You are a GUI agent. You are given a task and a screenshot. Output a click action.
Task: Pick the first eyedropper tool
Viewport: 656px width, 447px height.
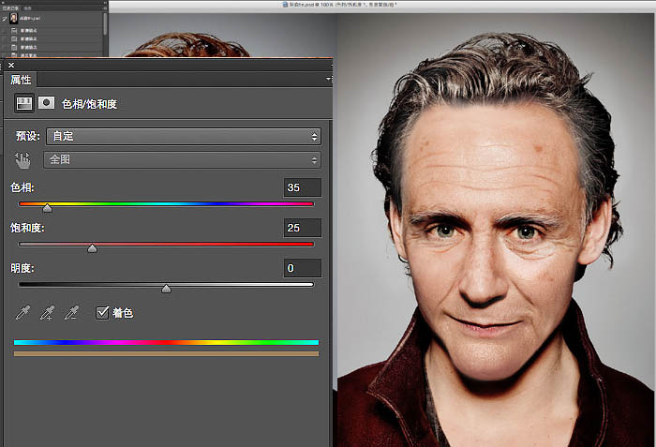22,313
